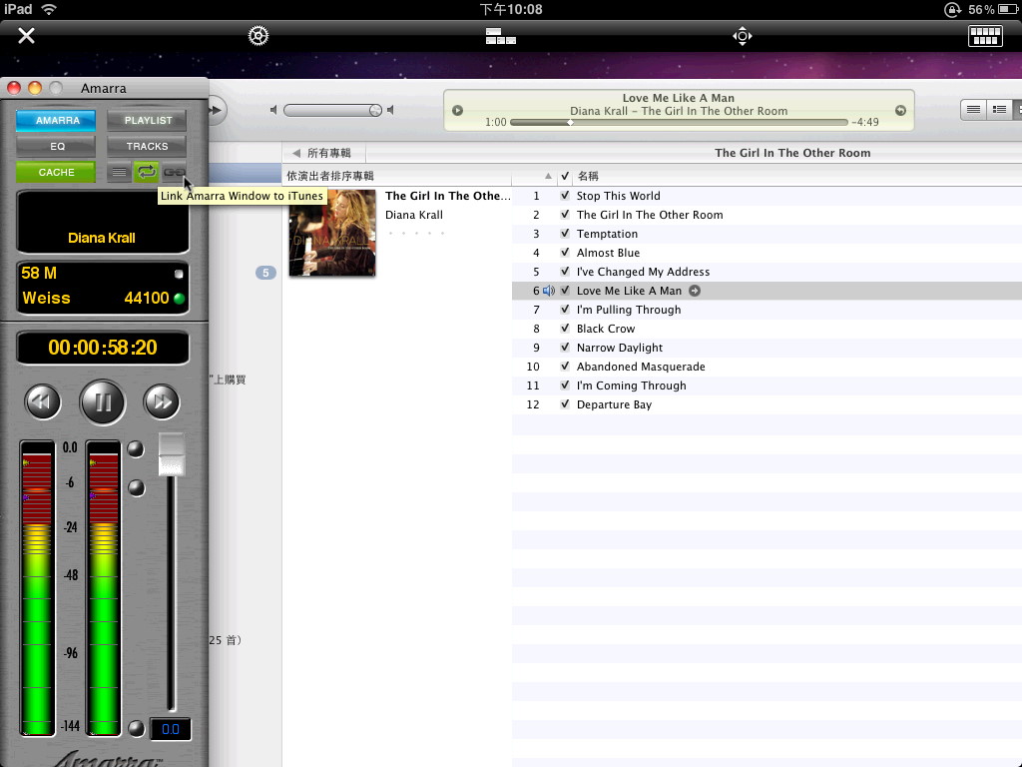The width and height of the screenshot is (1022, 767).
Task: Open the PLAYLIST panel
Action: 148,120
